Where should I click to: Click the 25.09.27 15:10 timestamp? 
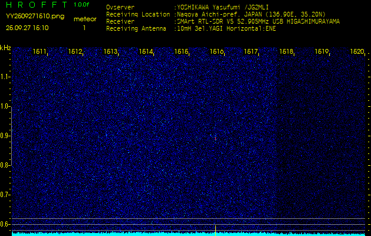click(27, 28)
